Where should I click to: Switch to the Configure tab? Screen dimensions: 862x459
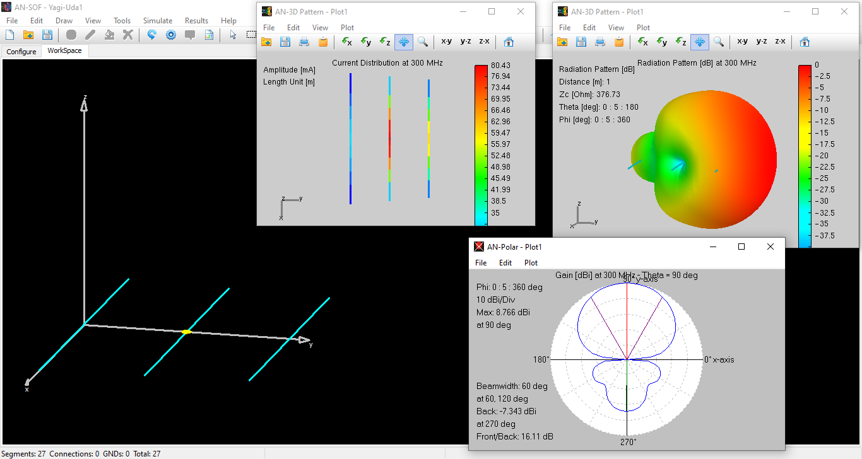21,52
